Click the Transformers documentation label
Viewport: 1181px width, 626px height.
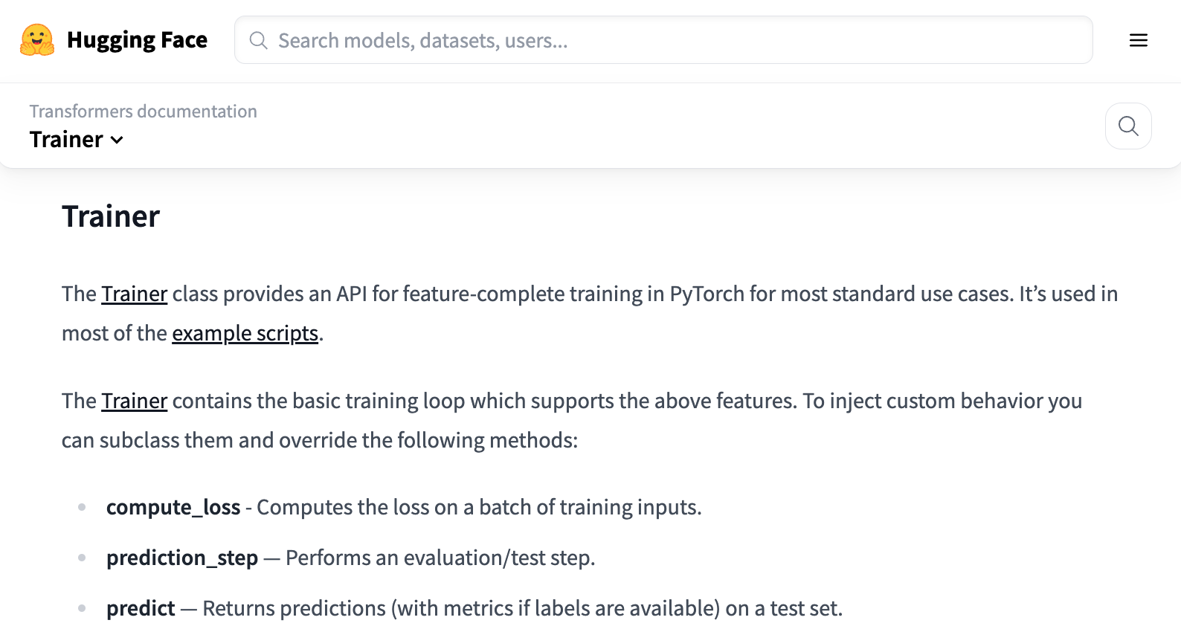pos(143,112)
